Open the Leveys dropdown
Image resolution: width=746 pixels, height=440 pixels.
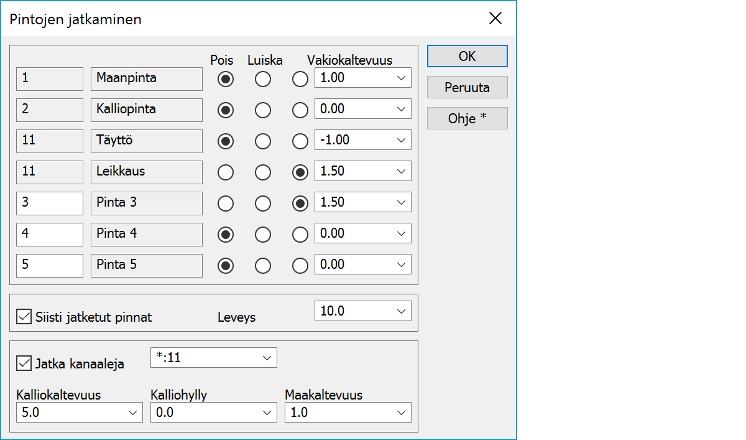[400, 311]
